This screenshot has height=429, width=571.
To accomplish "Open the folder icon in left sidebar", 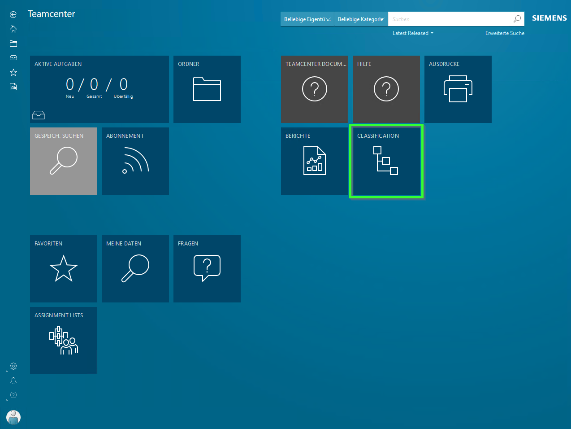I will point(13,44).
